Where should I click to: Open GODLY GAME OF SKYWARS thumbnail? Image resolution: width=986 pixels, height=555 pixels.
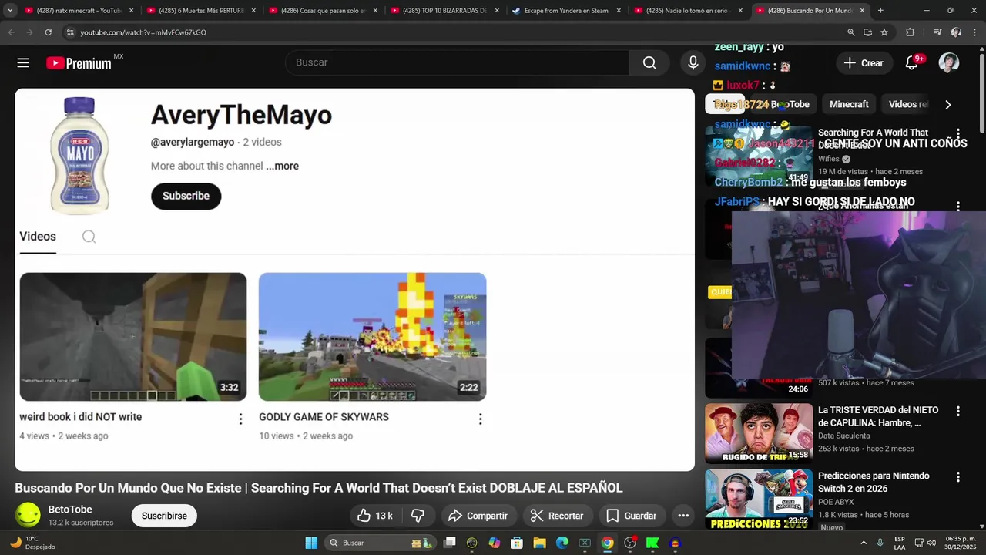[372, 337]
